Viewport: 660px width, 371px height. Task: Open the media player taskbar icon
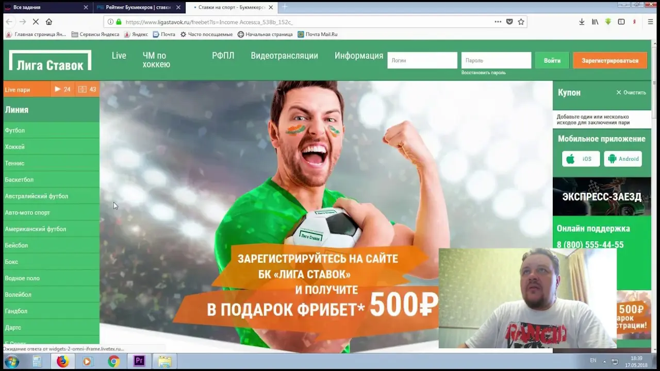[88, 361]
